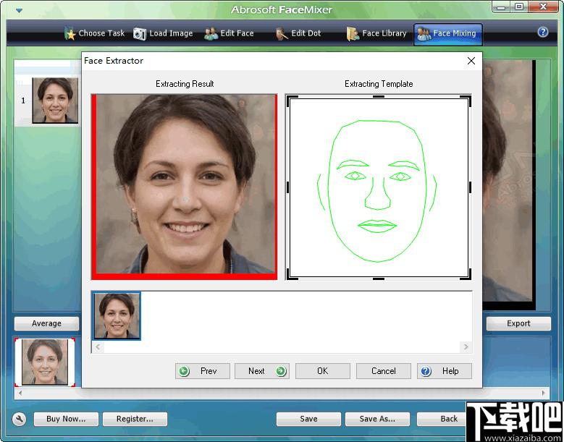Select face thumbnail number 1 in the list
The height and width of the screenshot is (442, 564).
pyautogui.click(x=55, y=101)
